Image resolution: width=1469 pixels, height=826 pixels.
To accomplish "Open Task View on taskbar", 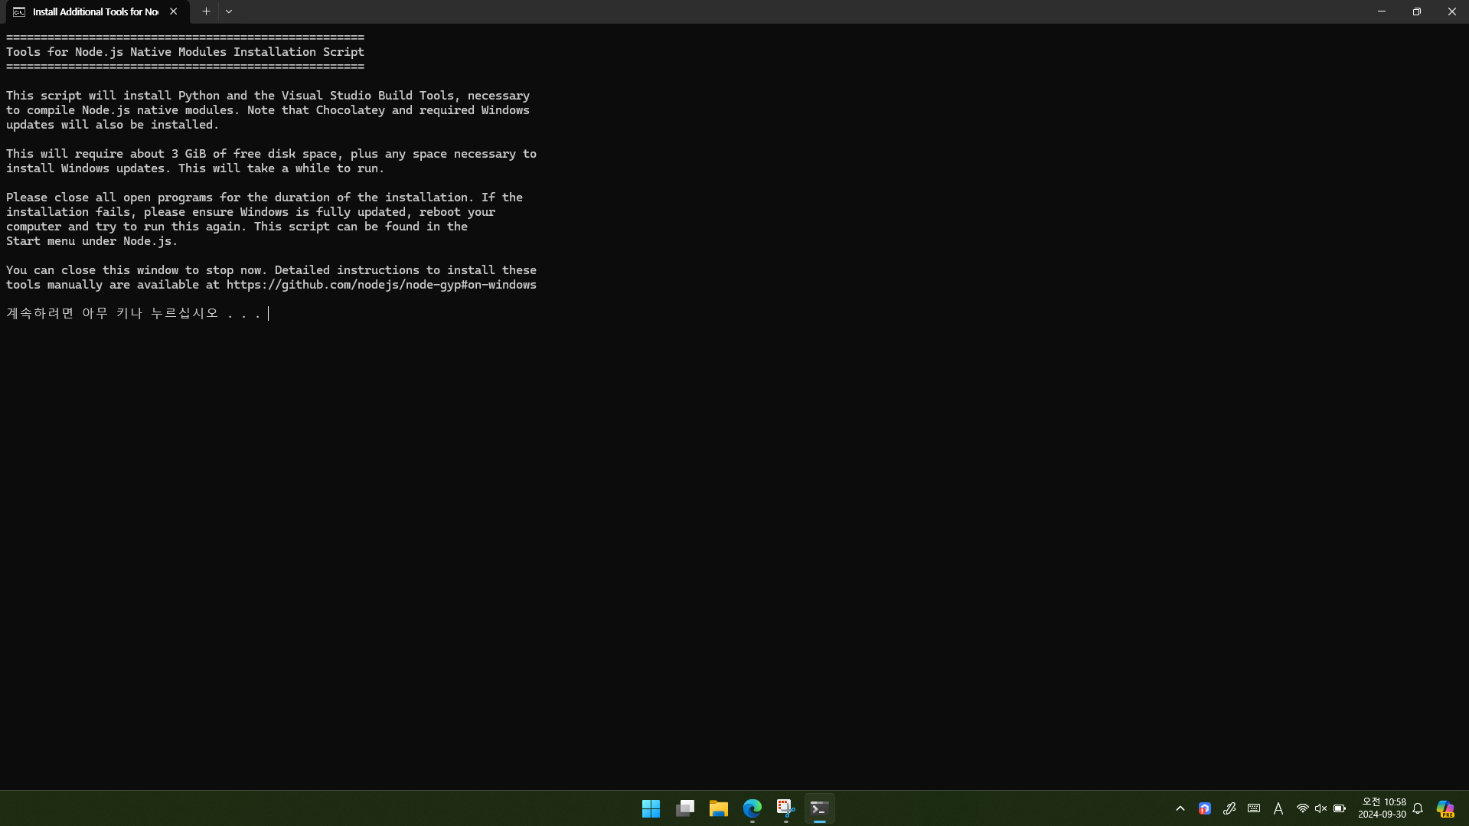I will coord(685,808).
